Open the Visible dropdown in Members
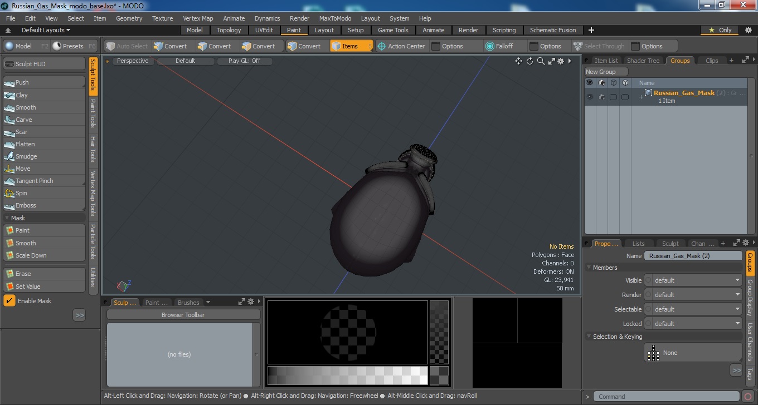 pos(693,280)
